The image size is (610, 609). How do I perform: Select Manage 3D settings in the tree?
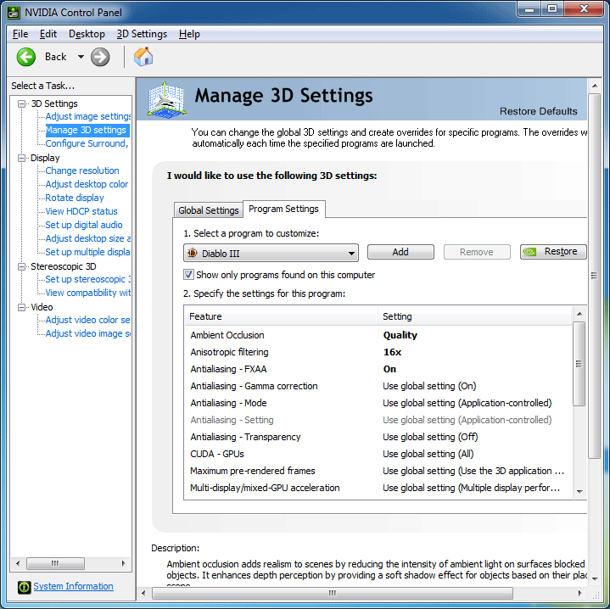86,130
